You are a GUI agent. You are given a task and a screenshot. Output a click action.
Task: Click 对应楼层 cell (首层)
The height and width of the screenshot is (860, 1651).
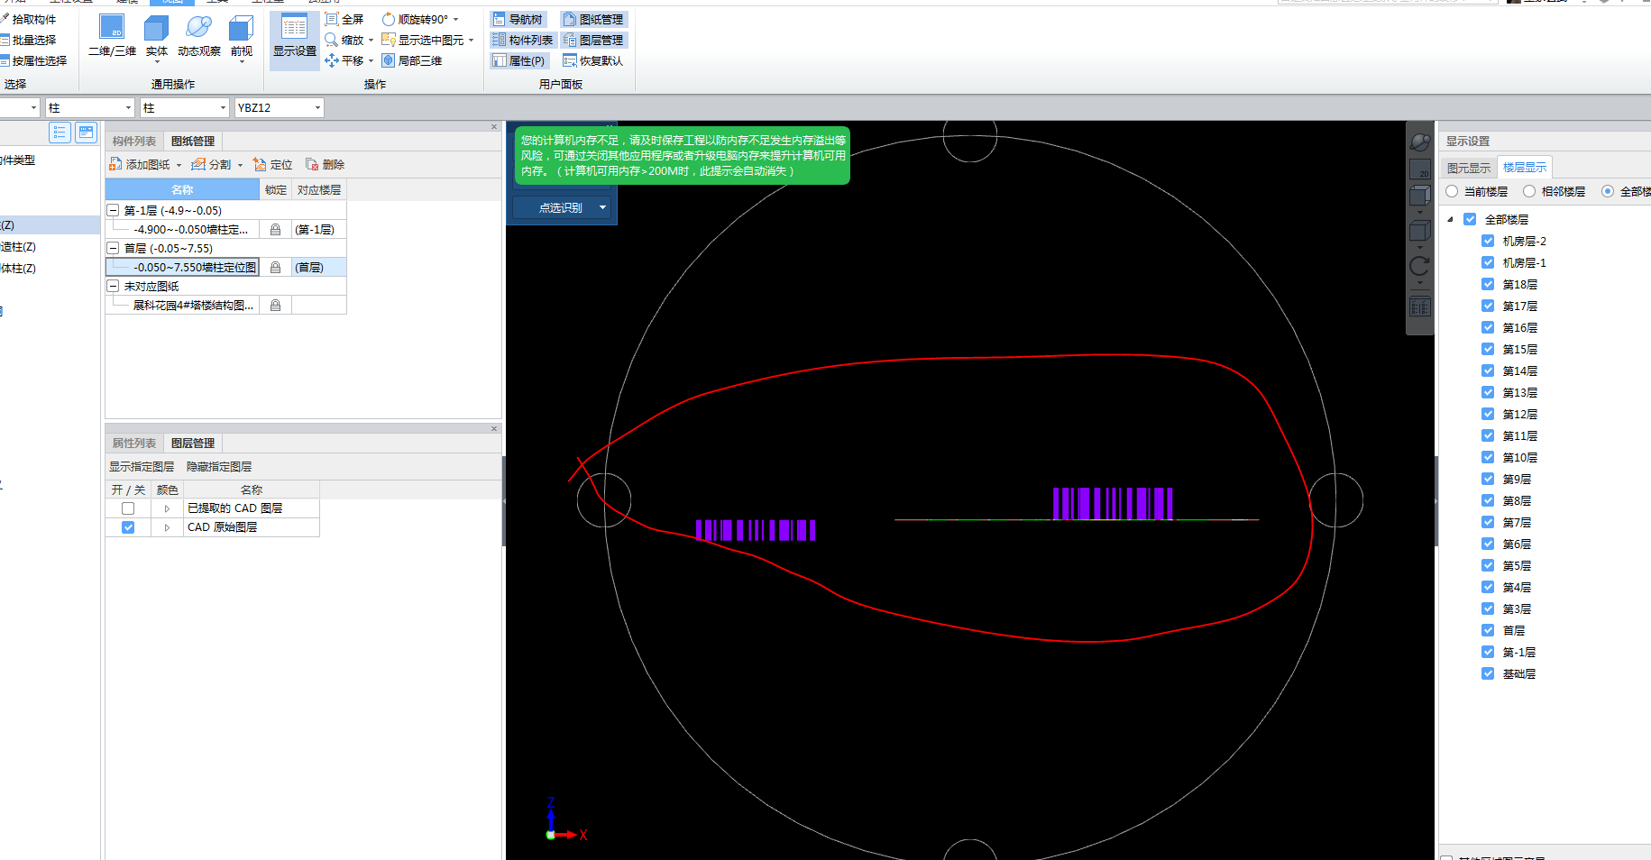[318, 268]
